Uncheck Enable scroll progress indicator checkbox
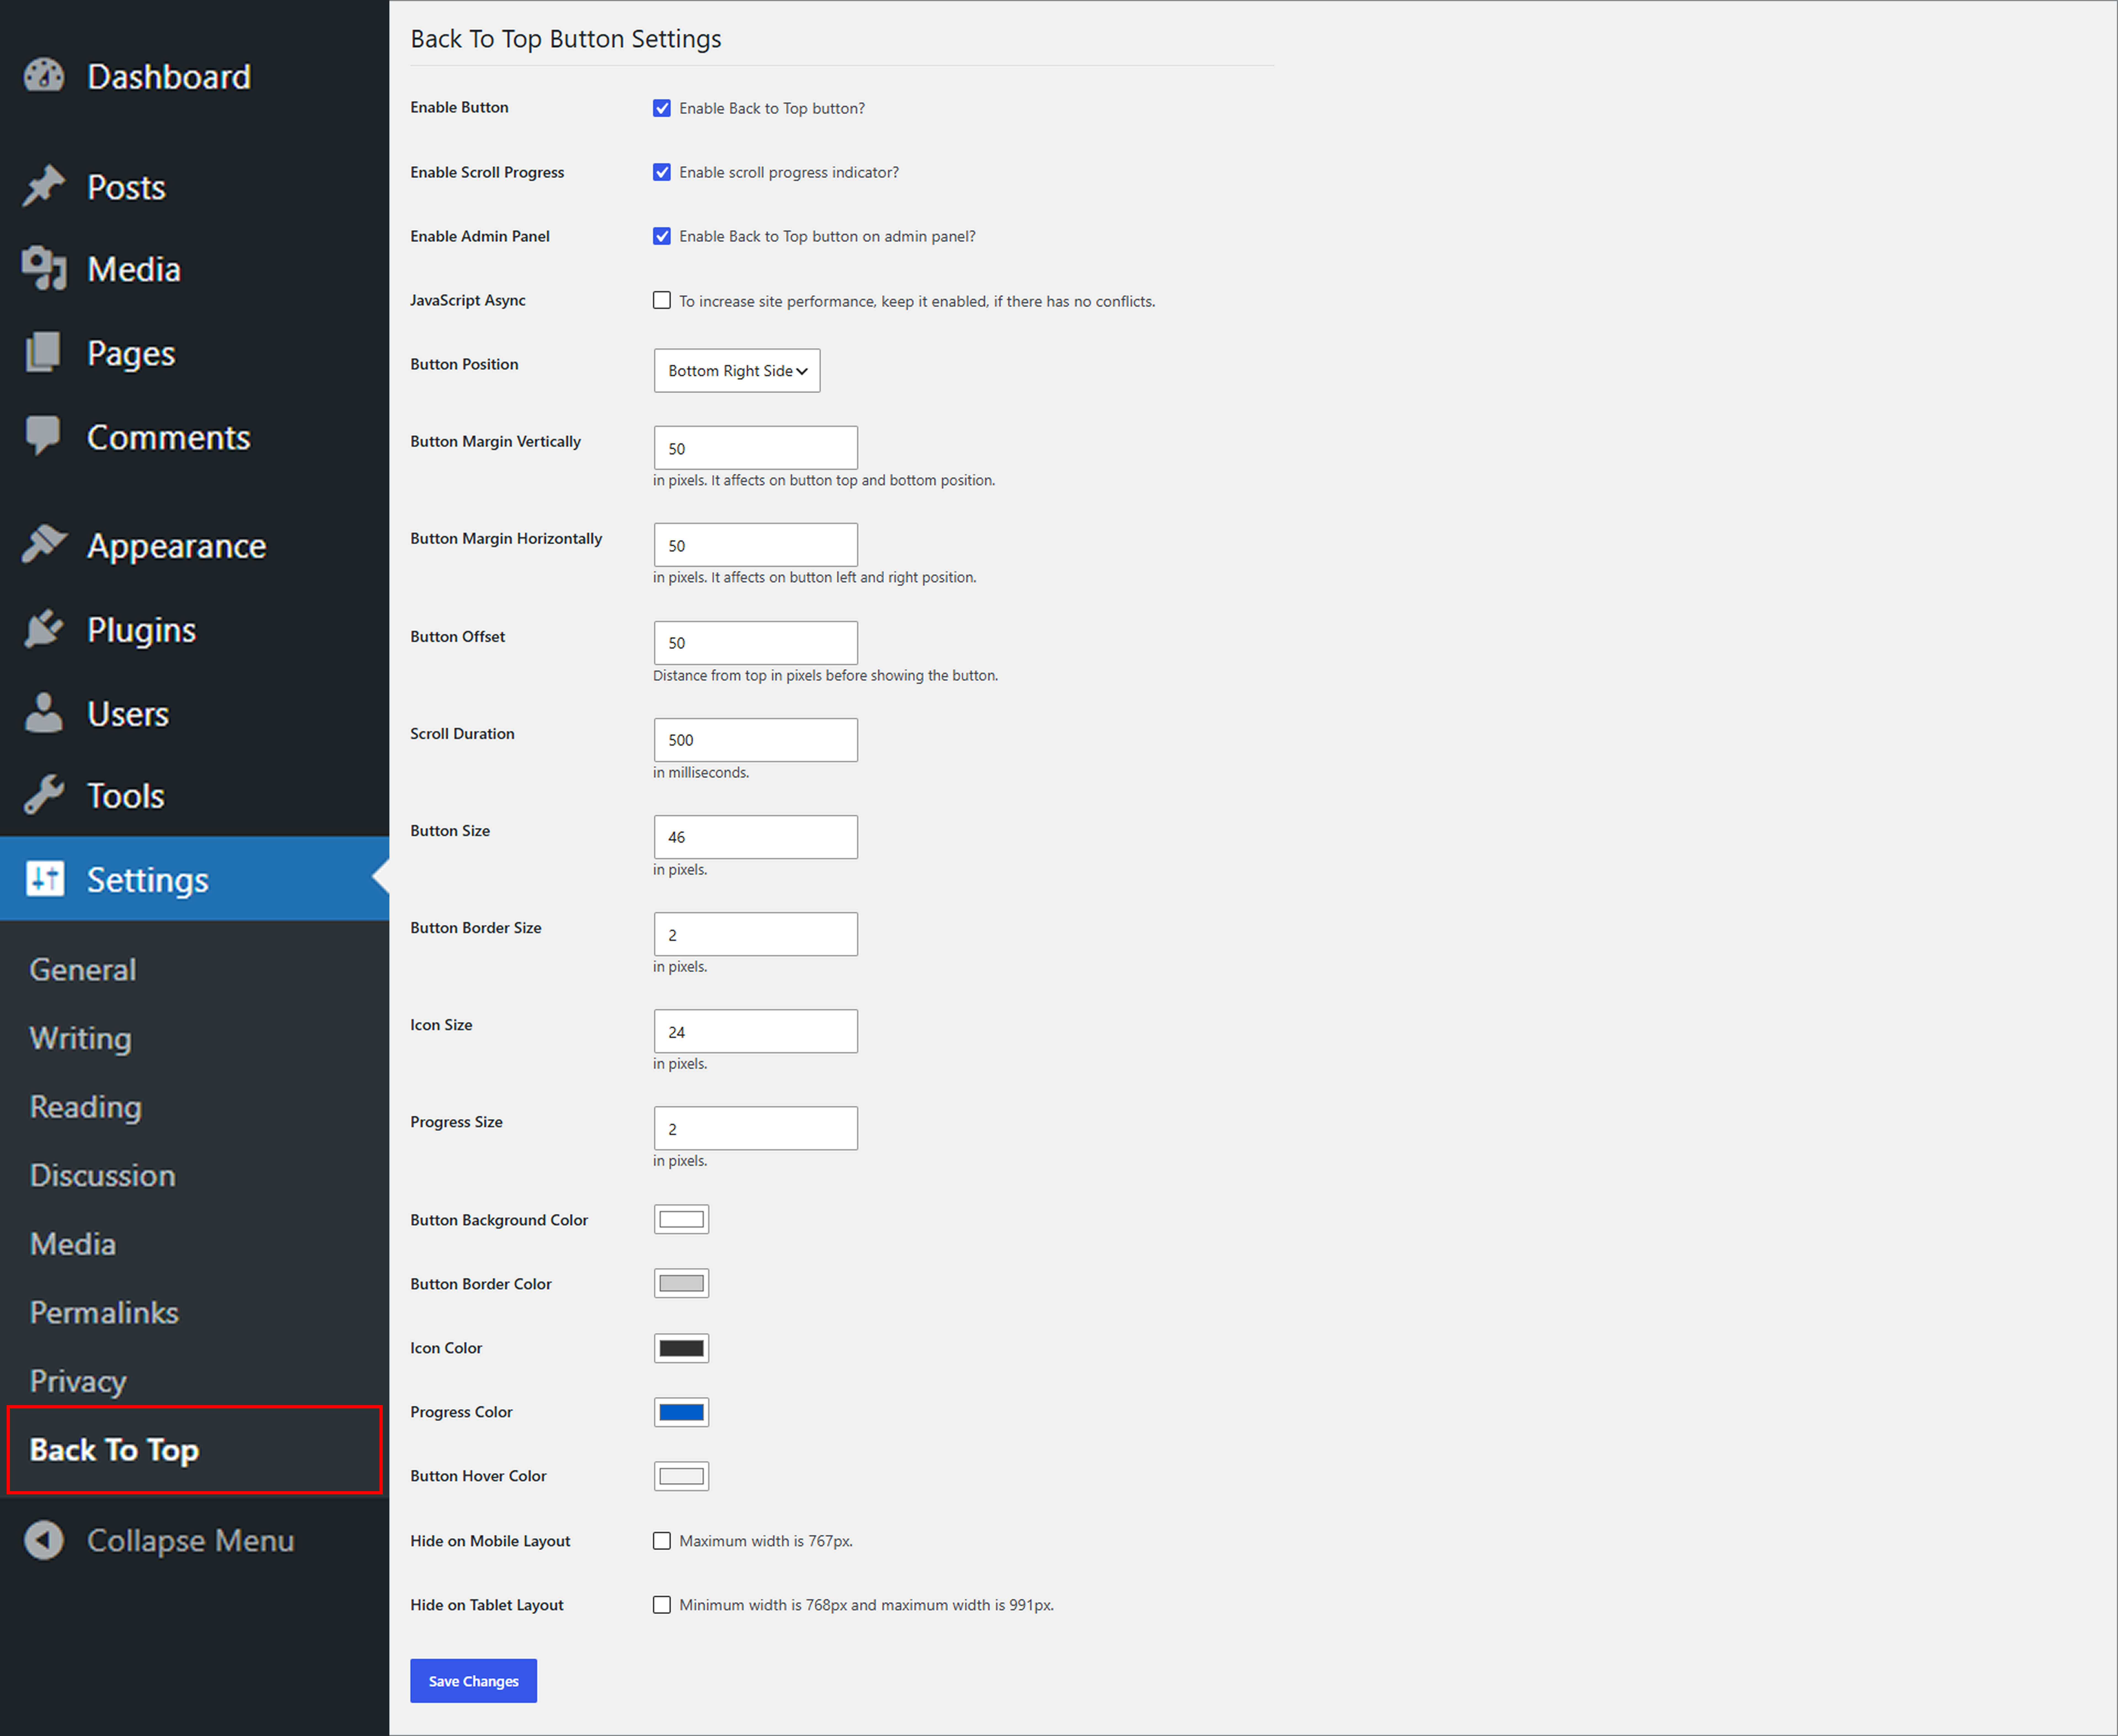 [662, 172]
